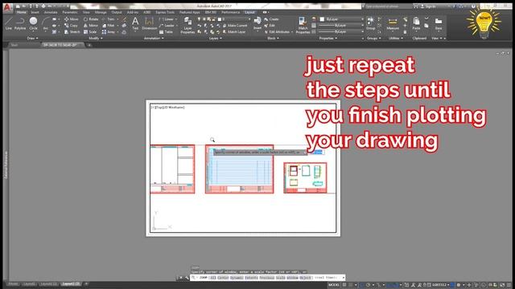Image resolution: width=515 pixels, height=289 pixels.
Task: Select the Dimension tool
Action: 149,23
